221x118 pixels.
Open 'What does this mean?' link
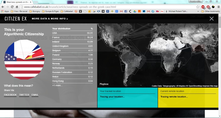pyautogui.click(x=18, y=86)
